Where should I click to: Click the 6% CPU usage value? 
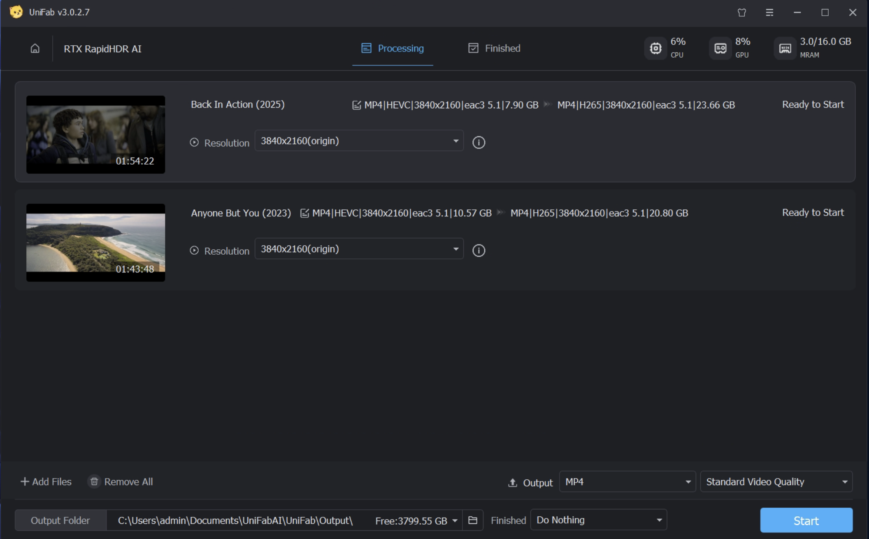[x=678, y=42]
